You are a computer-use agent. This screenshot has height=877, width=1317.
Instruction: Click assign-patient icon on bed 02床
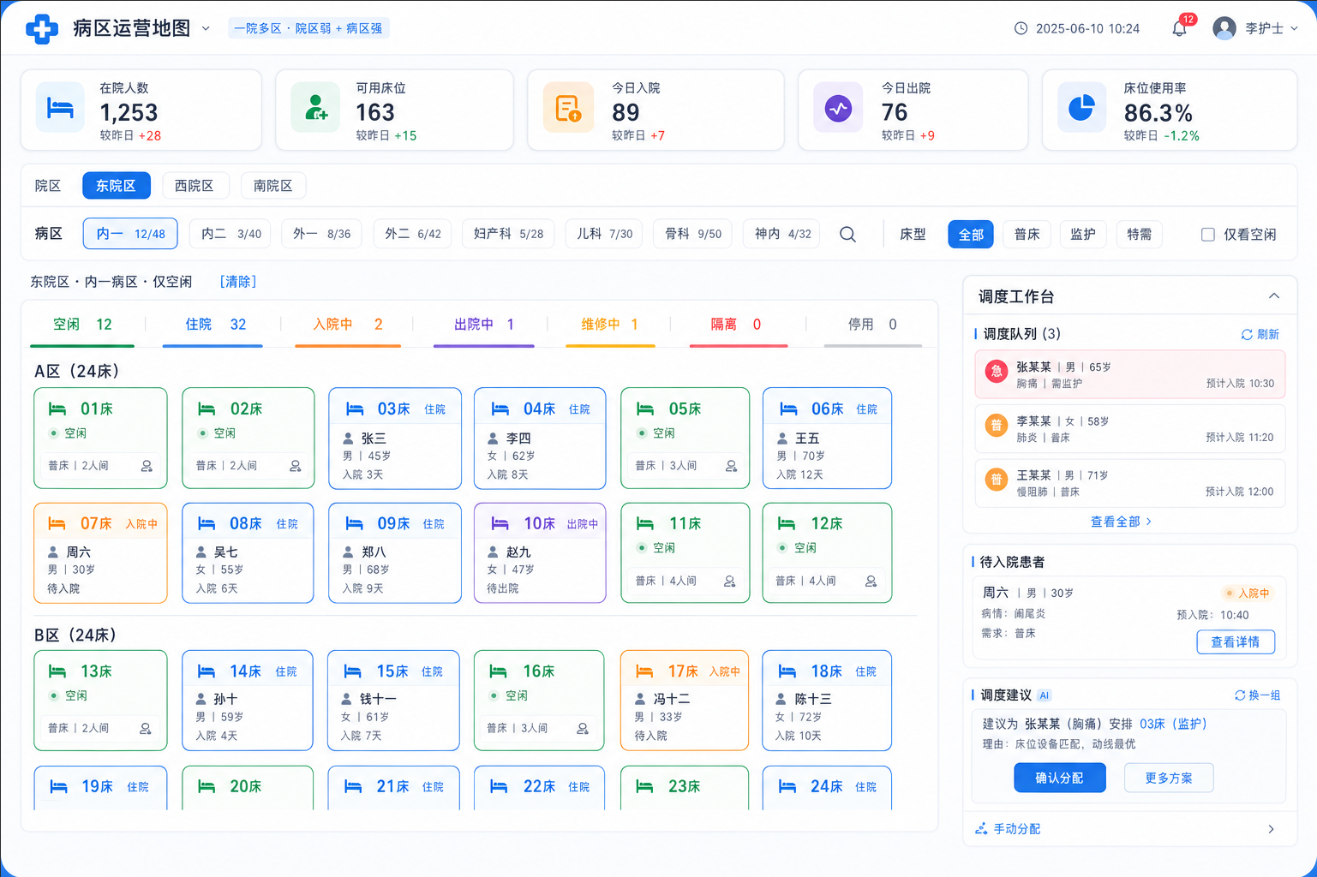[x=295, y=466]
